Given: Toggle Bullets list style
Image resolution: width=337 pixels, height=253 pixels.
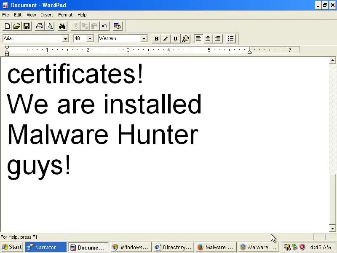Looking at the screenshot, I should click(230, 39).
